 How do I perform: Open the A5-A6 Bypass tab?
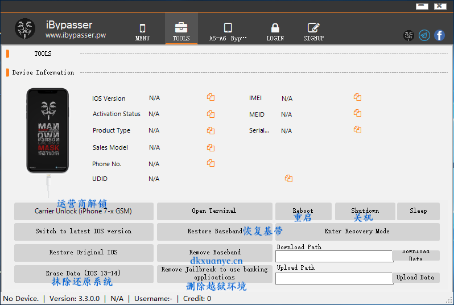[228, 32]
